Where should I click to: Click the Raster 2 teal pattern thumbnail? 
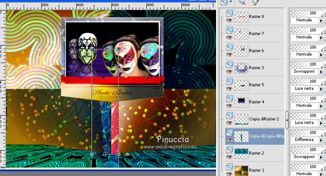pos(241,153)
